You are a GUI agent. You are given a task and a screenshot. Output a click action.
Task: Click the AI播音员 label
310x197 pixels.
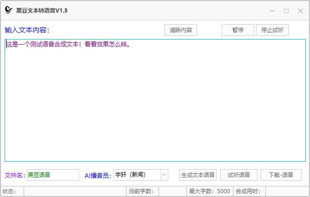98,176
